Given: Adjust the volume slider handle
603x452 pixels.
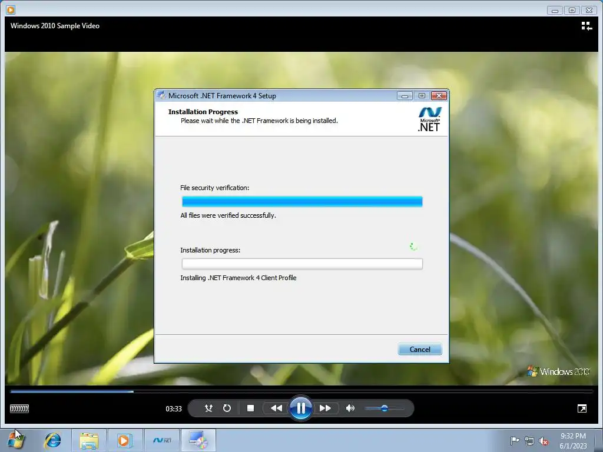Looking at the screenshot, I should click(384, 408).
